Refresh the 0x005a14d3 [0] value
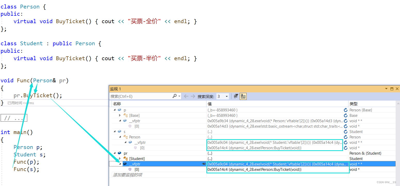This screenshot has width=400, height=186. pyautogui.click(x=346, y=126)
